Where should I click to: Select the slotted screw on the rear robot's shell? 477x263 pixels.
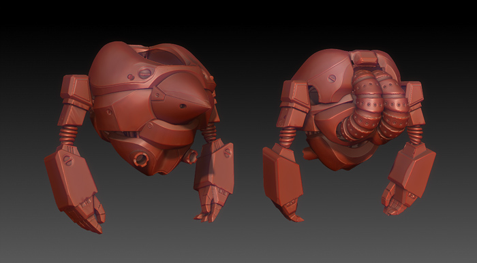pos(333,78)
